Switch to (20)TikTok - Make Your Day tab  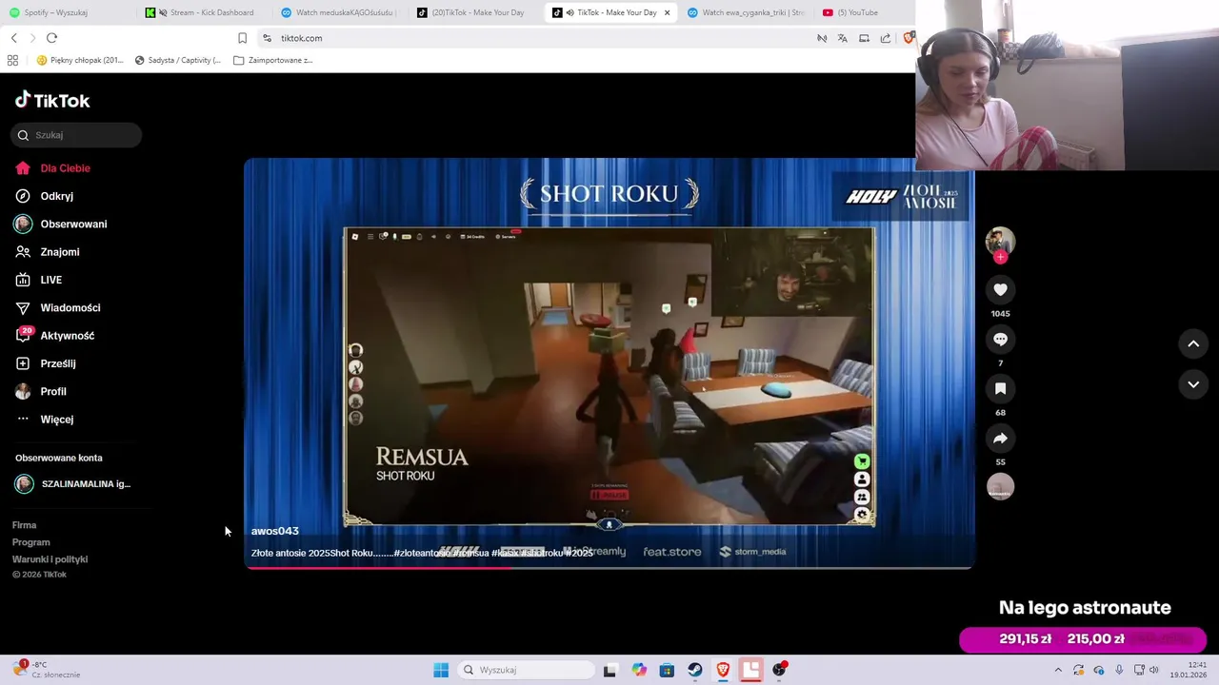[474, 12]
